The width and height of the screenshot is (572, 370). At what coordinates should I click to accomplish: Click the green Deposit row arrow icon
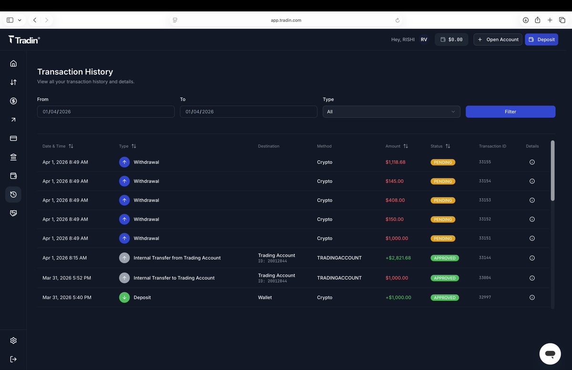(124, 297)
